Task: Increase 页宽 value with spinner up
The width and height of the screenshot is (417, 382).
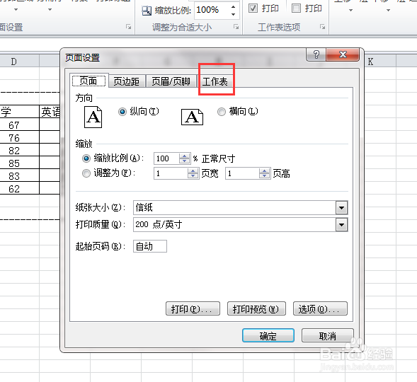Action: [193, 170]
